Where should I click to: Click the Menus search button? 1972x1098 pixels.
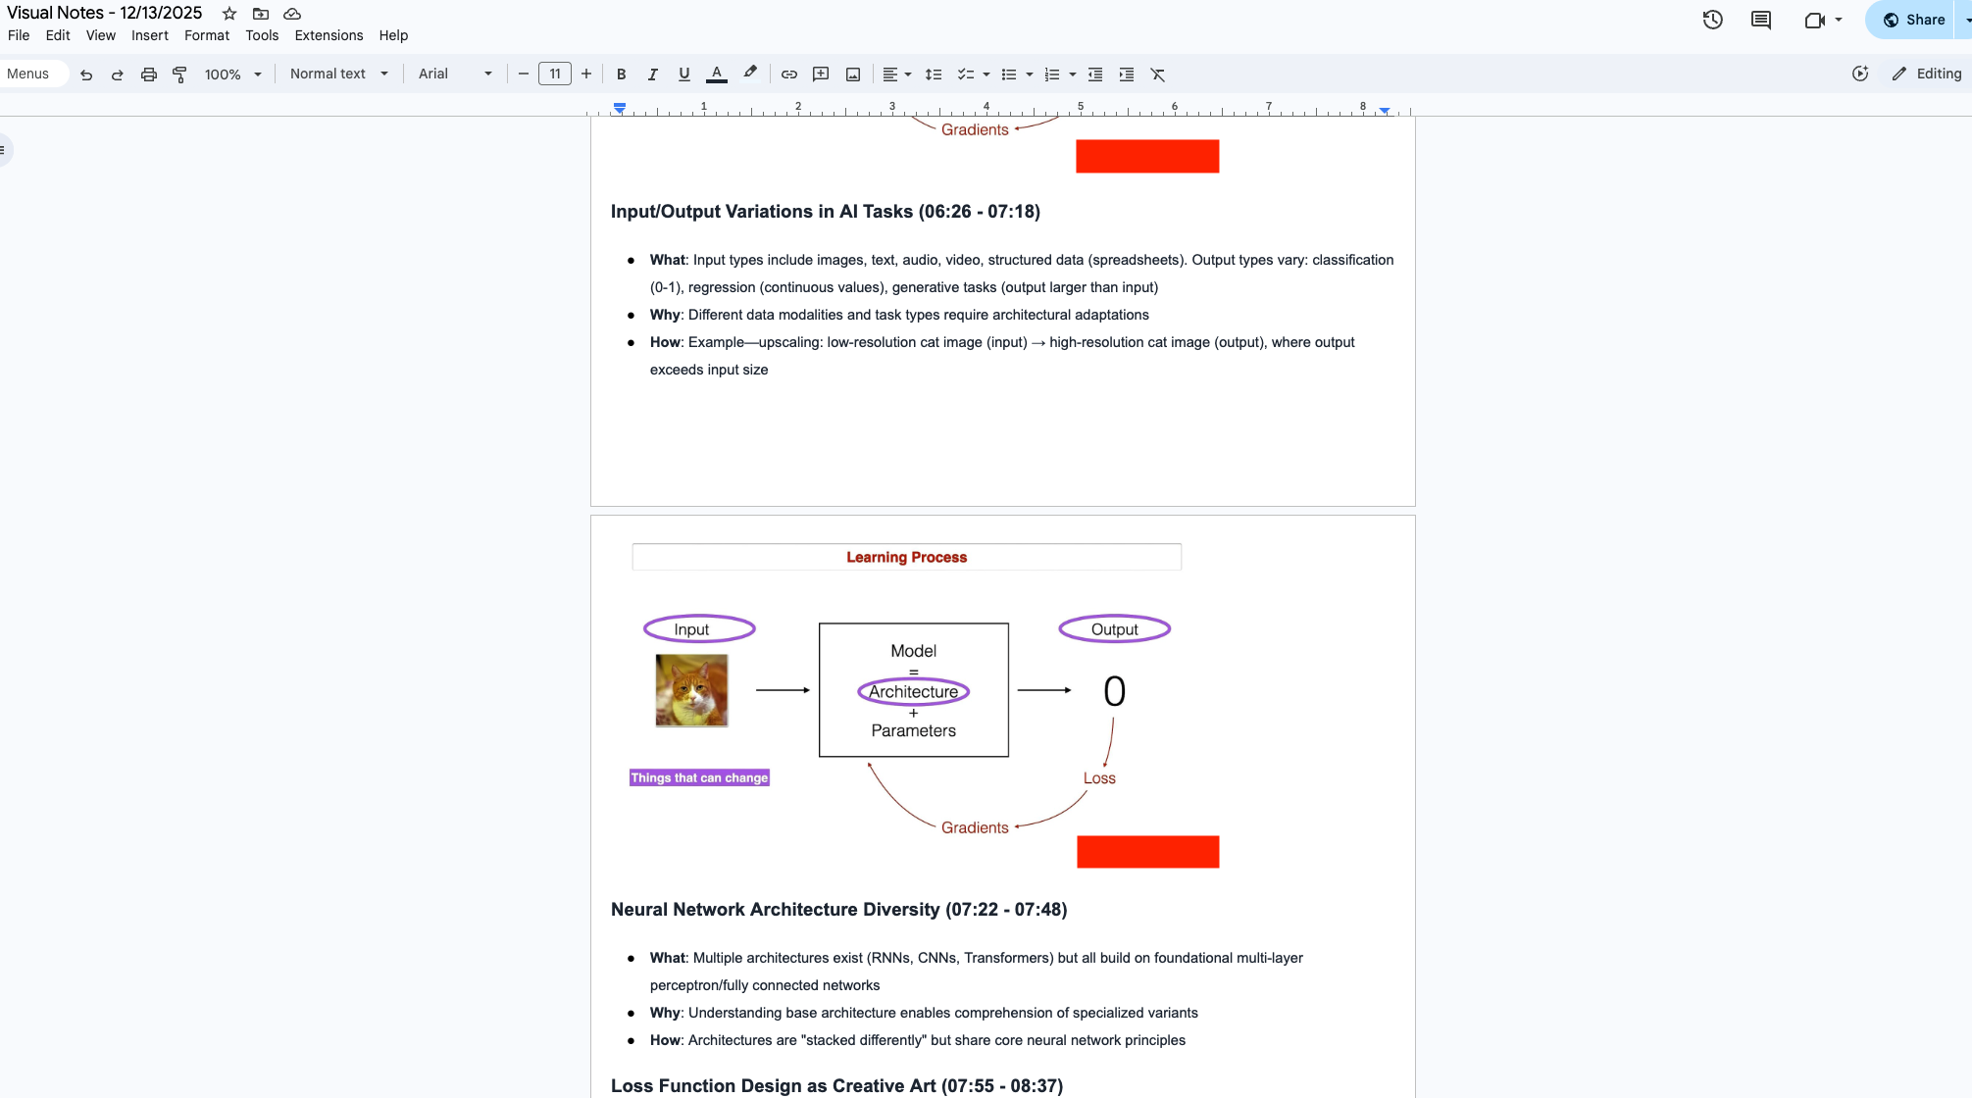(28, 75)
